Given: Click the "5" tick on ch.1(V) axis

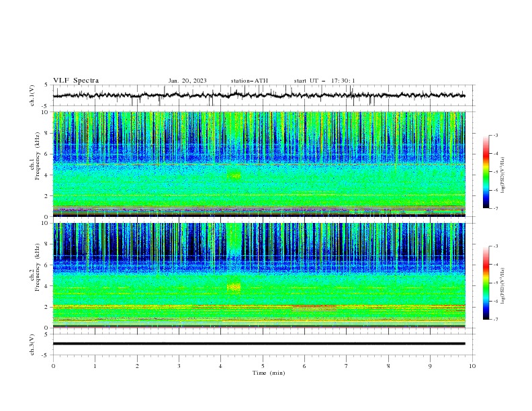Looking at the screenshot, I should 47,85.
